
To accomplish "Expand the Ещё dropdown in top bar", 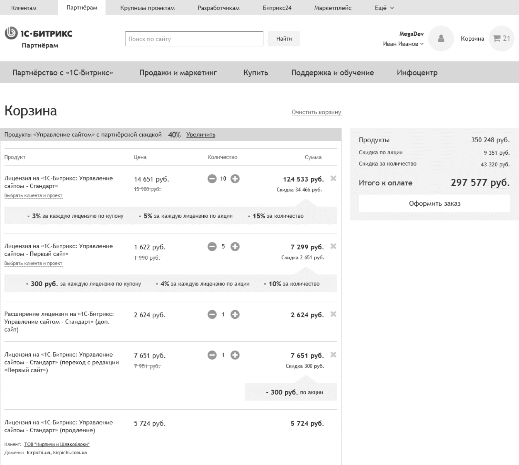I will [x=384, y=8].
